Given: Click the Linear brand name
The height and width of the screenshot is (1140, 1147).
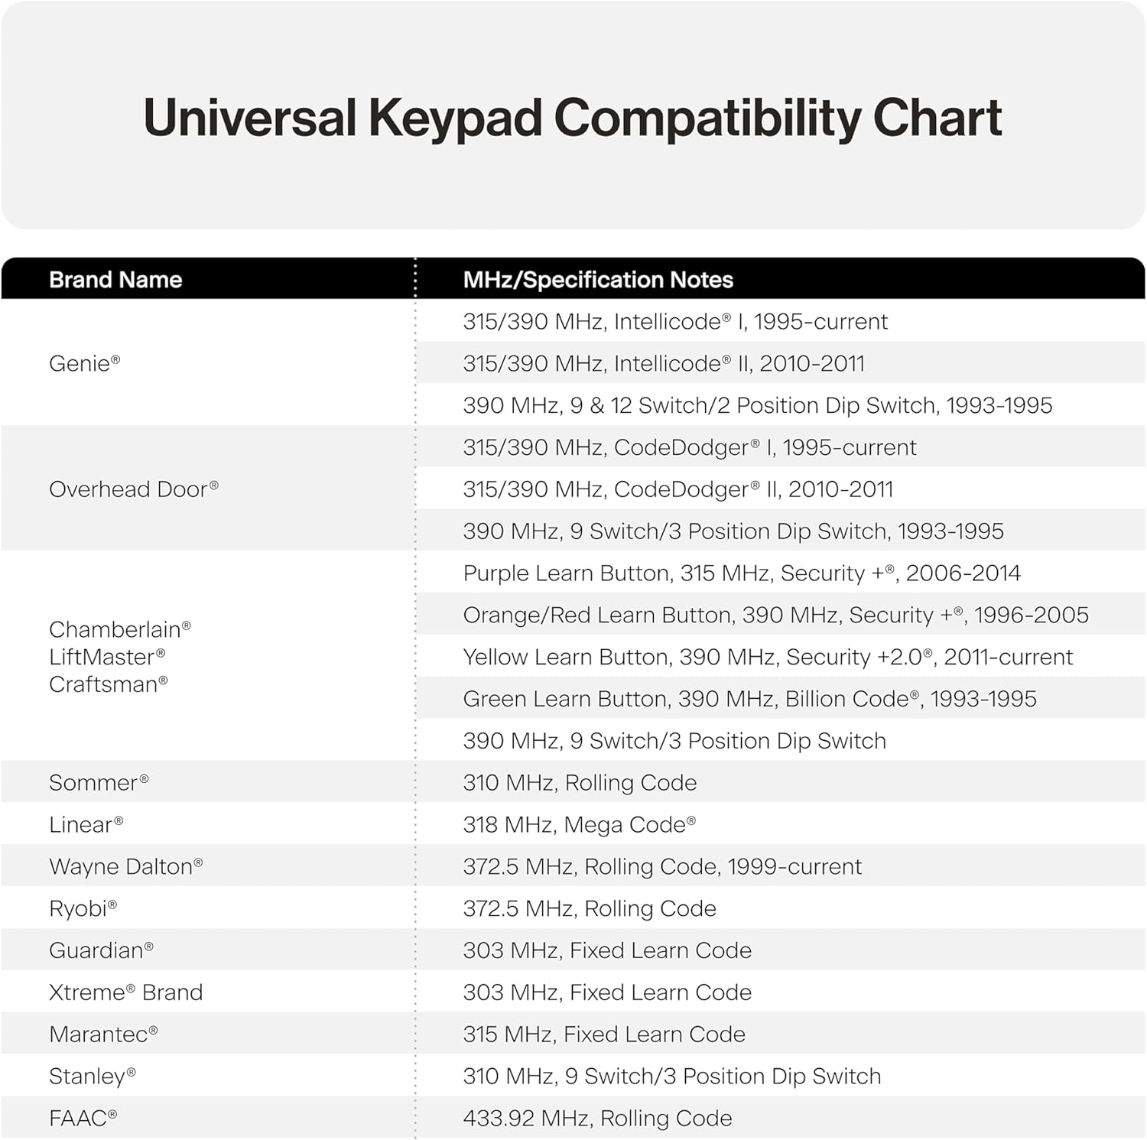Looking at the screenshot, I should (86, 825).
